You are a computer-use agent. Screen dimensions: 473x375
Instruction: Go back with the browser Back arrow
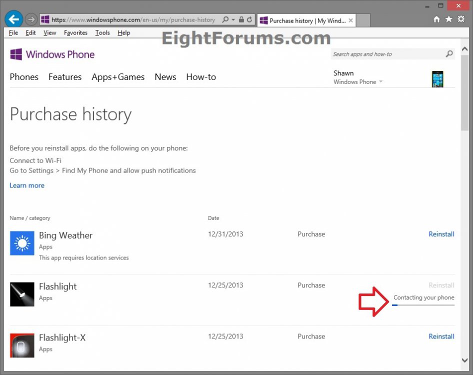coord(14,19)
